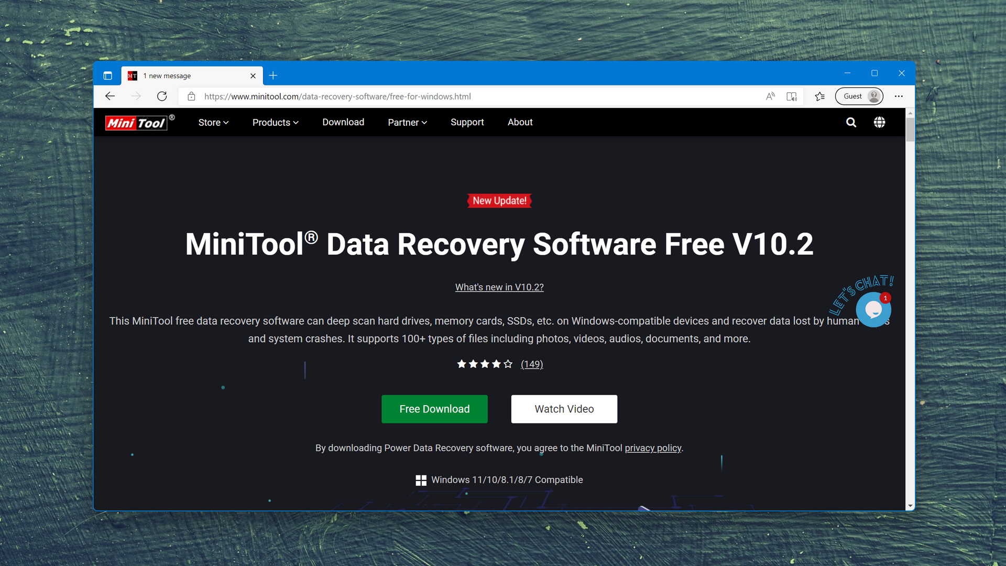Click the star rating display
This screenshot has width=1006, height=566.
pos(484,364)
